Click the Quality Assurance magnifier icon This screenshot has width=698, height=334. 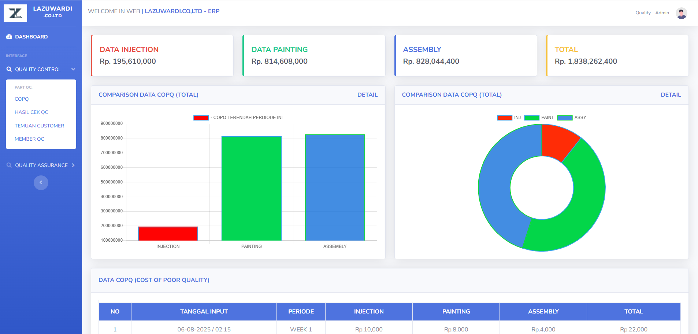[x=9, y=165]
